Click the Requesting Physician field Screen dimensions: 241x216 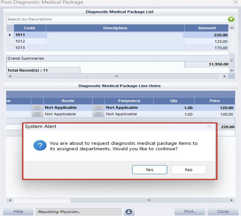pos(79,212)
